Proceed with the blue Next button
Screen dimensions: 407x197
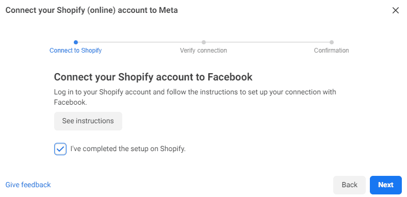(386, 185)
